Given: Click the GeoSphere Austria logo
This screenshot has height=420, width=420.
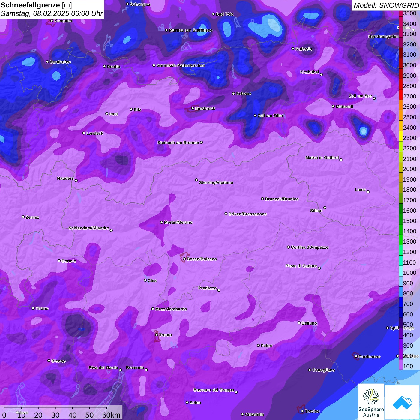Looking at the screenshot, I should pos(371,402).
